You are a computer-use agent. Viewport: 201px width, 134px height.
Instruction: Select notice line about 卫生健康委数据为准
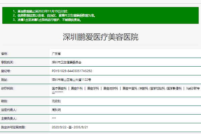[54, 15]
